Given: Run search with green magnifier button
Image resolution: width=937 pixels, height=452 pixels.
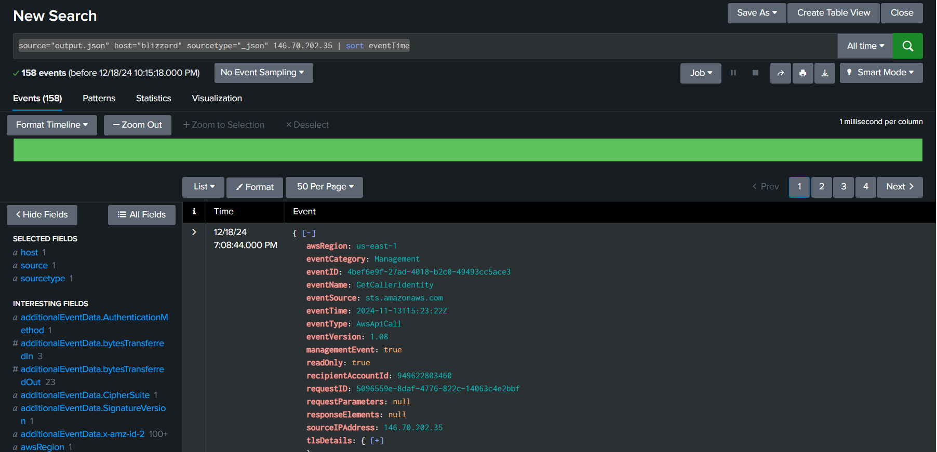Looking at the screenshot, I should [x=907, y=46].
